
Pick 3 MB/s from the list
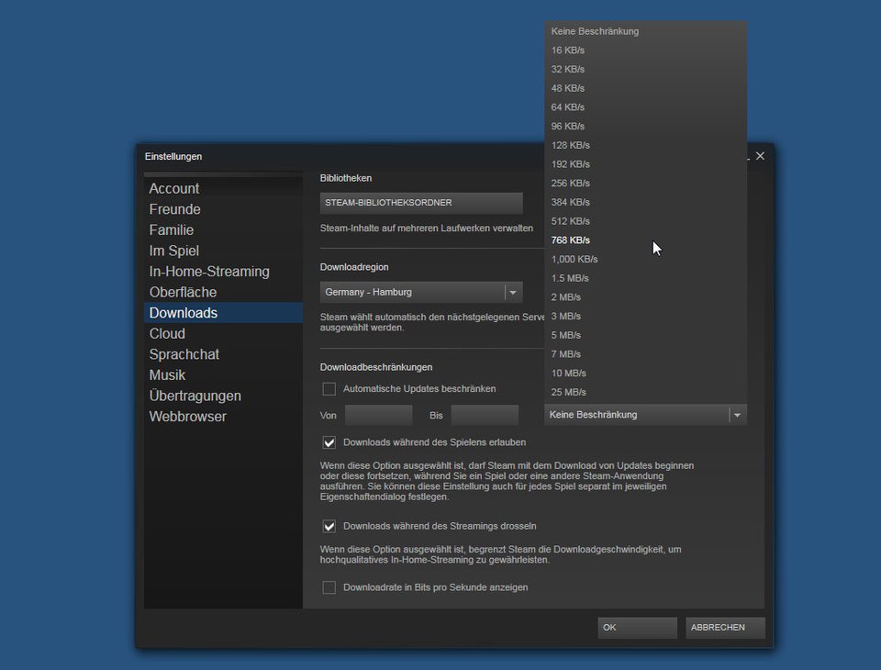tap(645, 317)
